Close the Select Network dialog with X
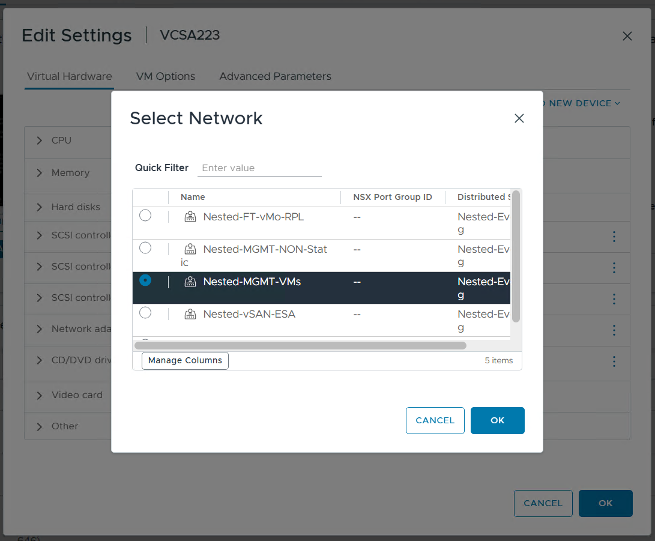The height and width of the screenshot is (541, 655). pos(519,118)
